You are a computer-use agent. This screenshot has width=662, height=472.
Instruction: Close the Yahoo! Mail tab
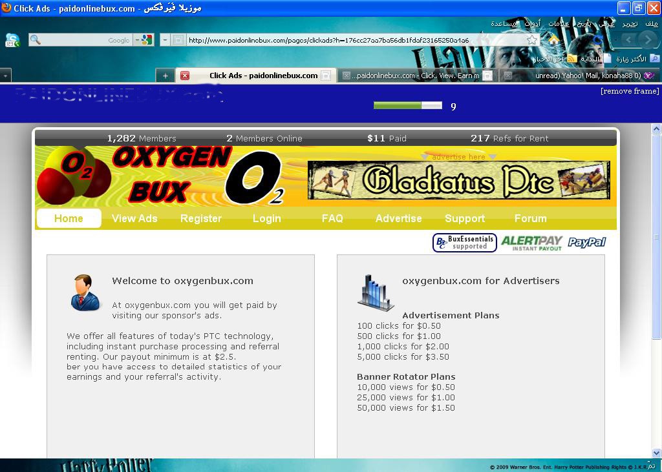(508, 76)
